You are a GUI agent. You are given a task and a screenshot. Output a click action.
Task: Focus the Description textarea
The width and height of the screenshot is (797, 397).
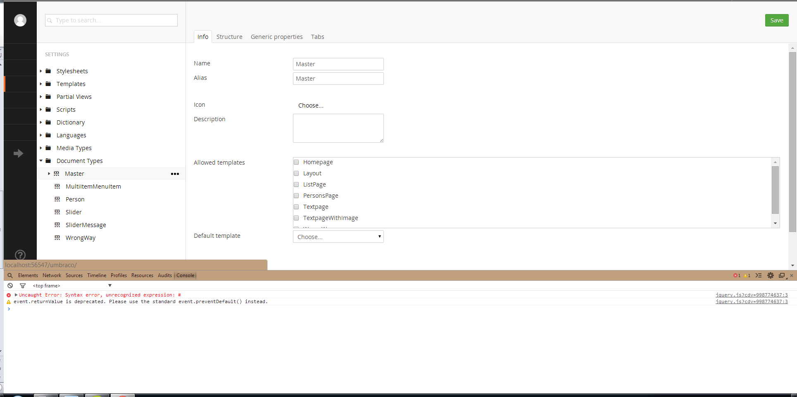click(338, 128)
